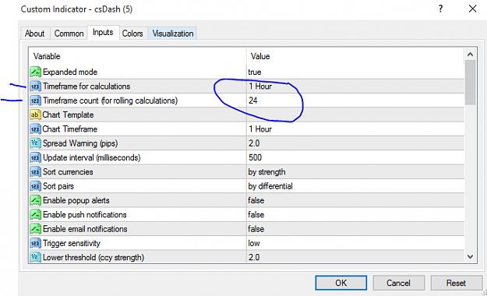The width and height of the screenshot is (487, 296).
Task: Click the Spread Warning double-type icon
Action: point(35,143)
